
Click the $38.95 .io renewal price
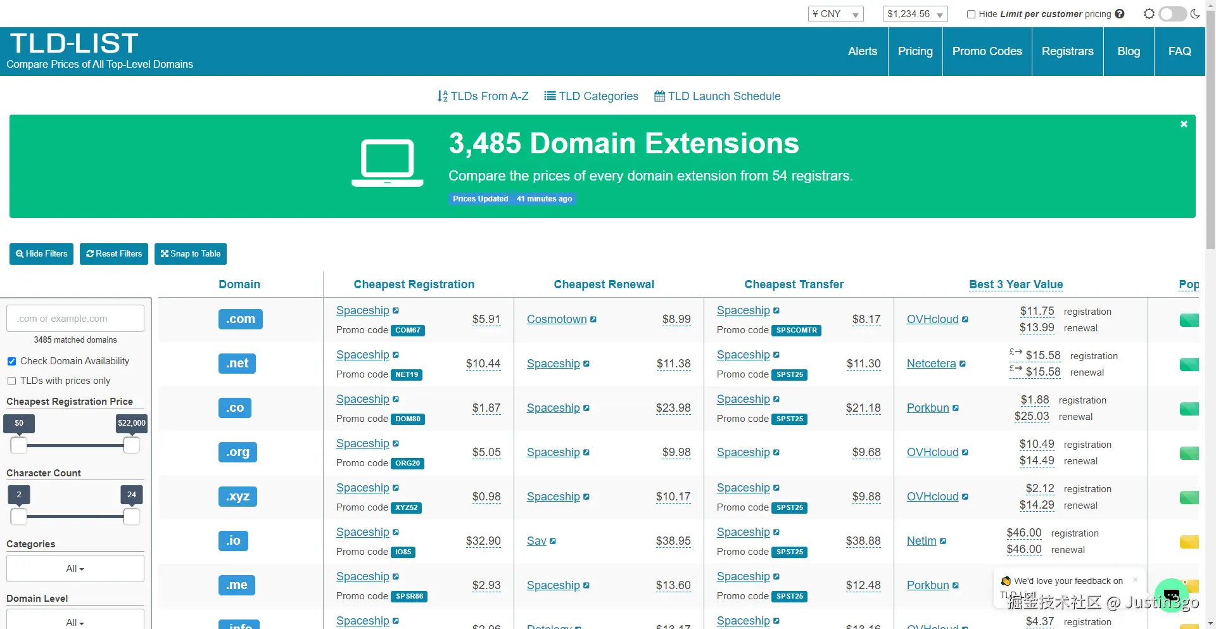tap(673, 542)
